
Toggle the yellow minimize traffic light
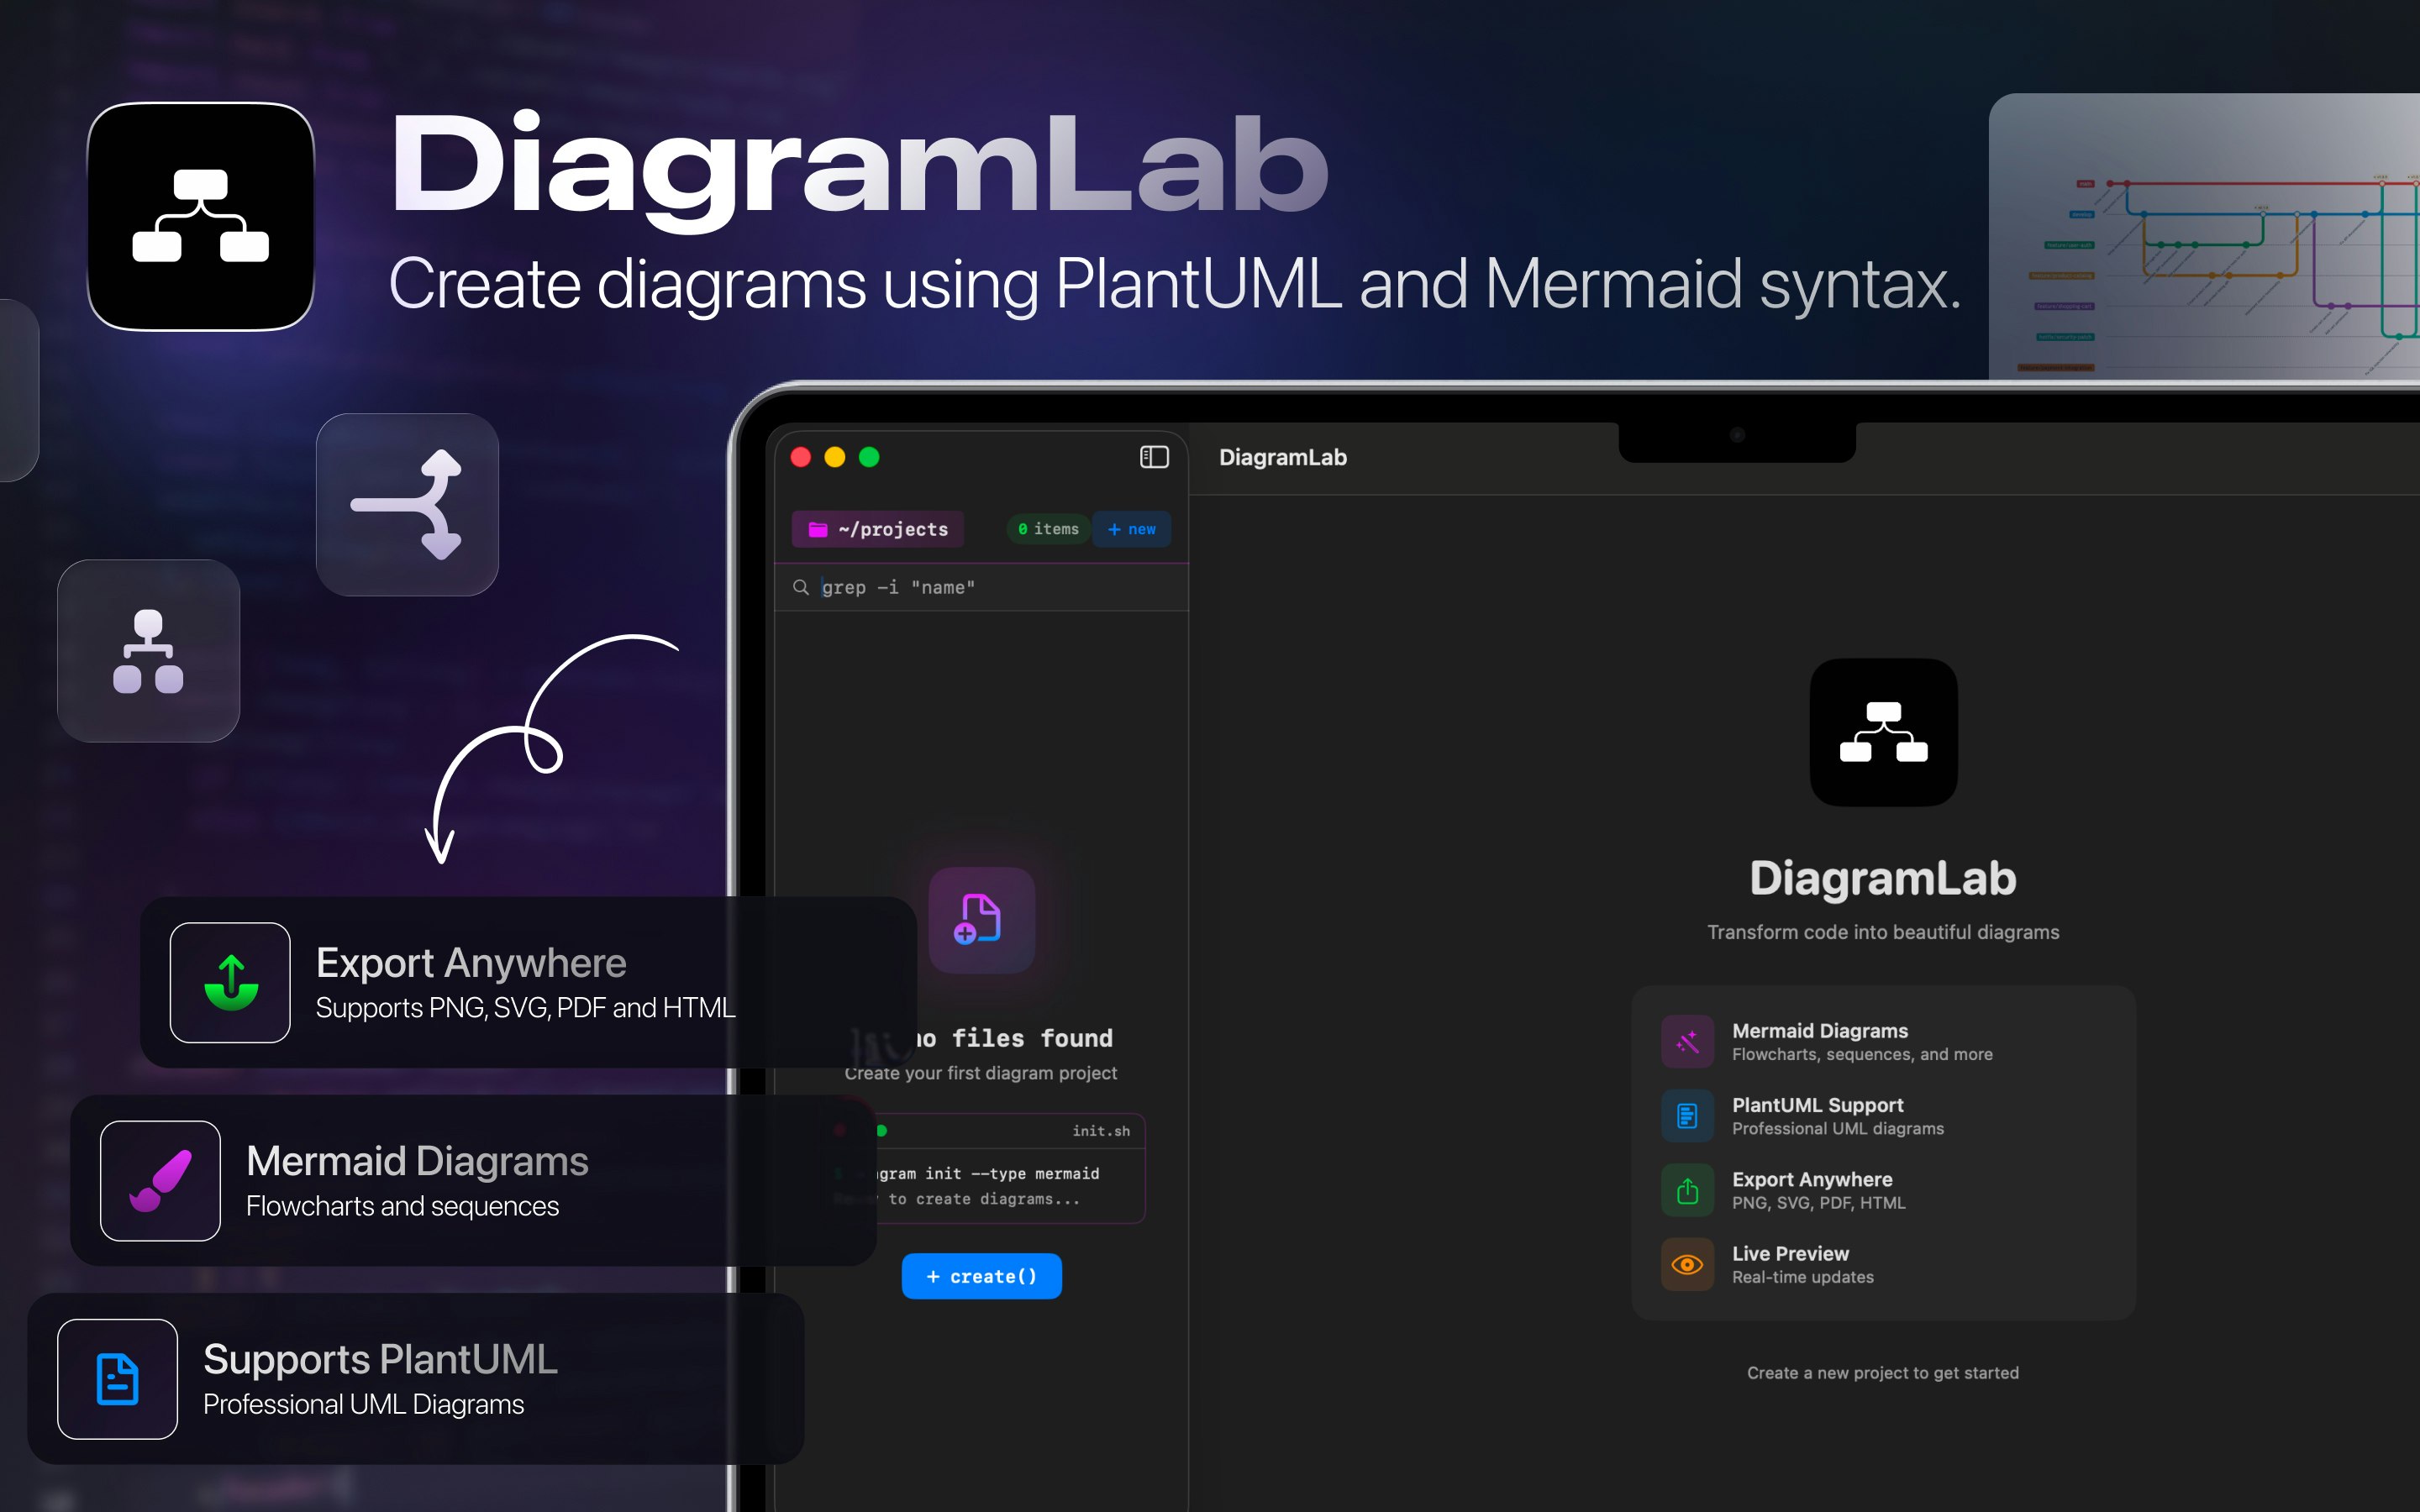click(835, 457)
